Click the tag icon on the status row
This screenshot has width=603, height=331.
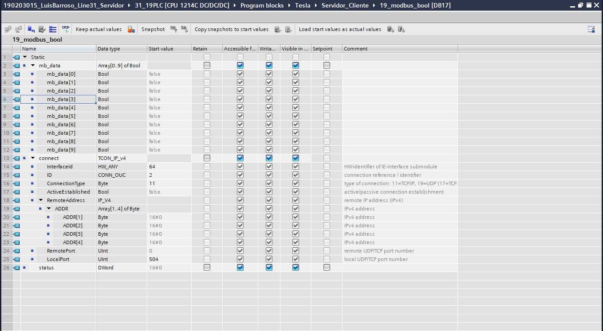(16, 268)
